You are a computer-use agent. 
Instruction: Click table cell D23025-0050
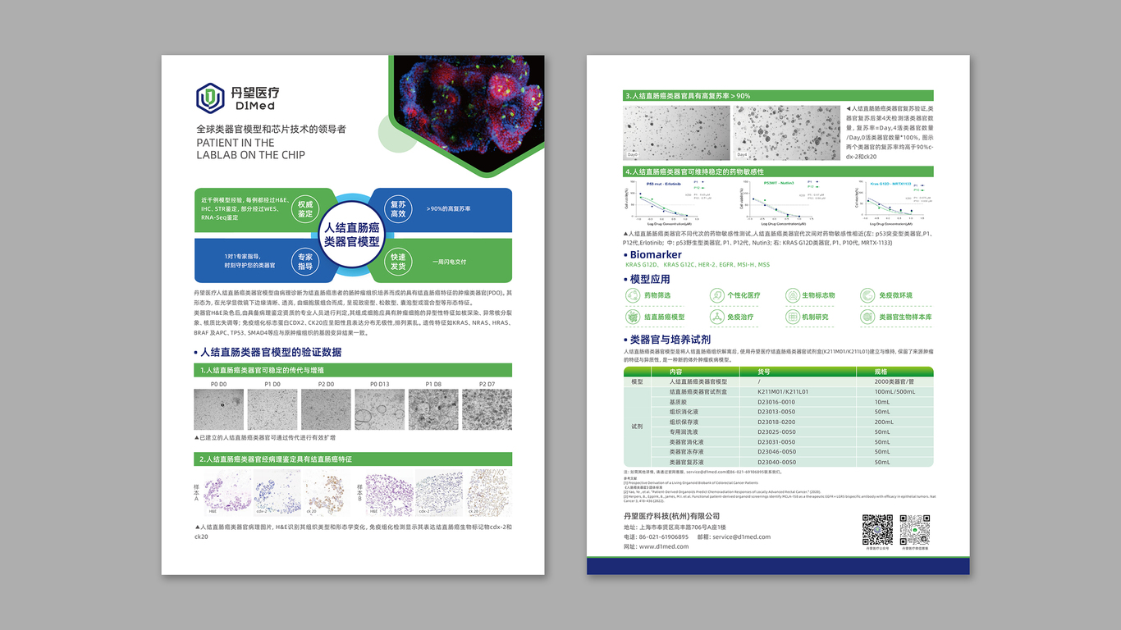(776, 431)
